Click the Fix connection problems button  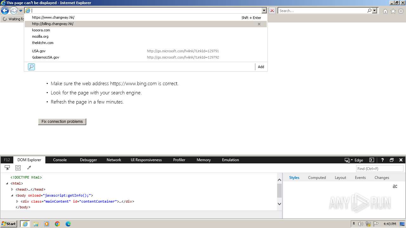pyautogui.click(x=62, y=122)
